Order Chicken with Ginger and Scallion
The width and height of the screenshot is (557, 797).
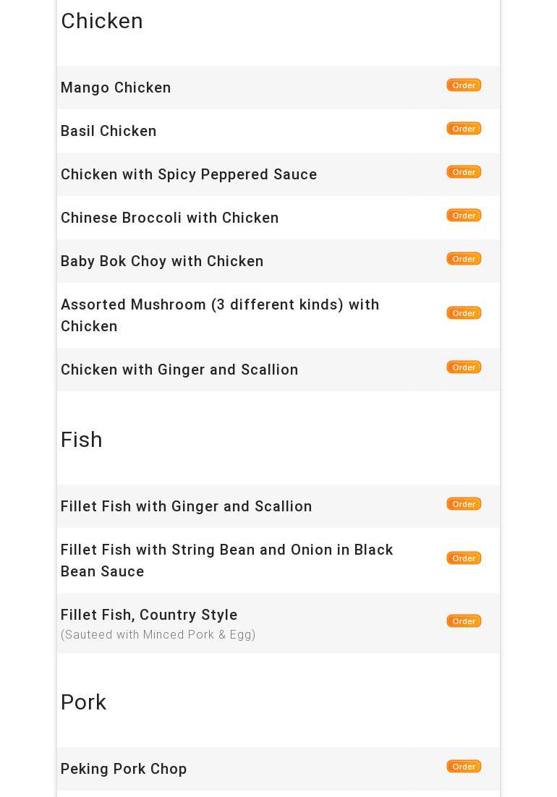click(x=464, y=367)
